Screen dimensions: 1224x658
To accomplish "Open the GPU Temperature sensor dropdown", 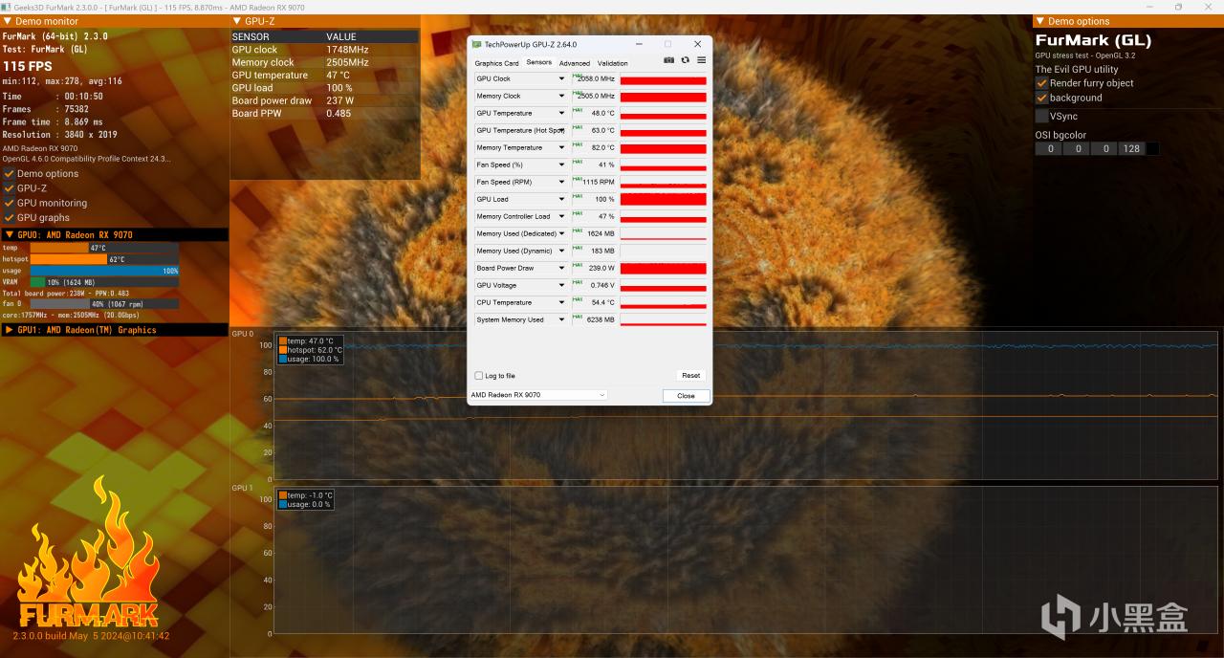I will point(561,114).
